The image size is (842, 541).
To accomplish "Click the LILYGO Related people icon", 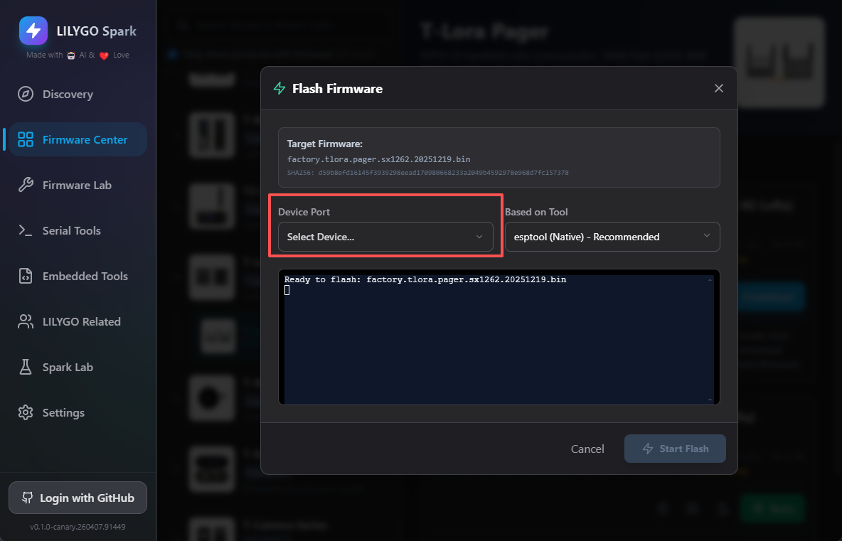I will 26,322.
